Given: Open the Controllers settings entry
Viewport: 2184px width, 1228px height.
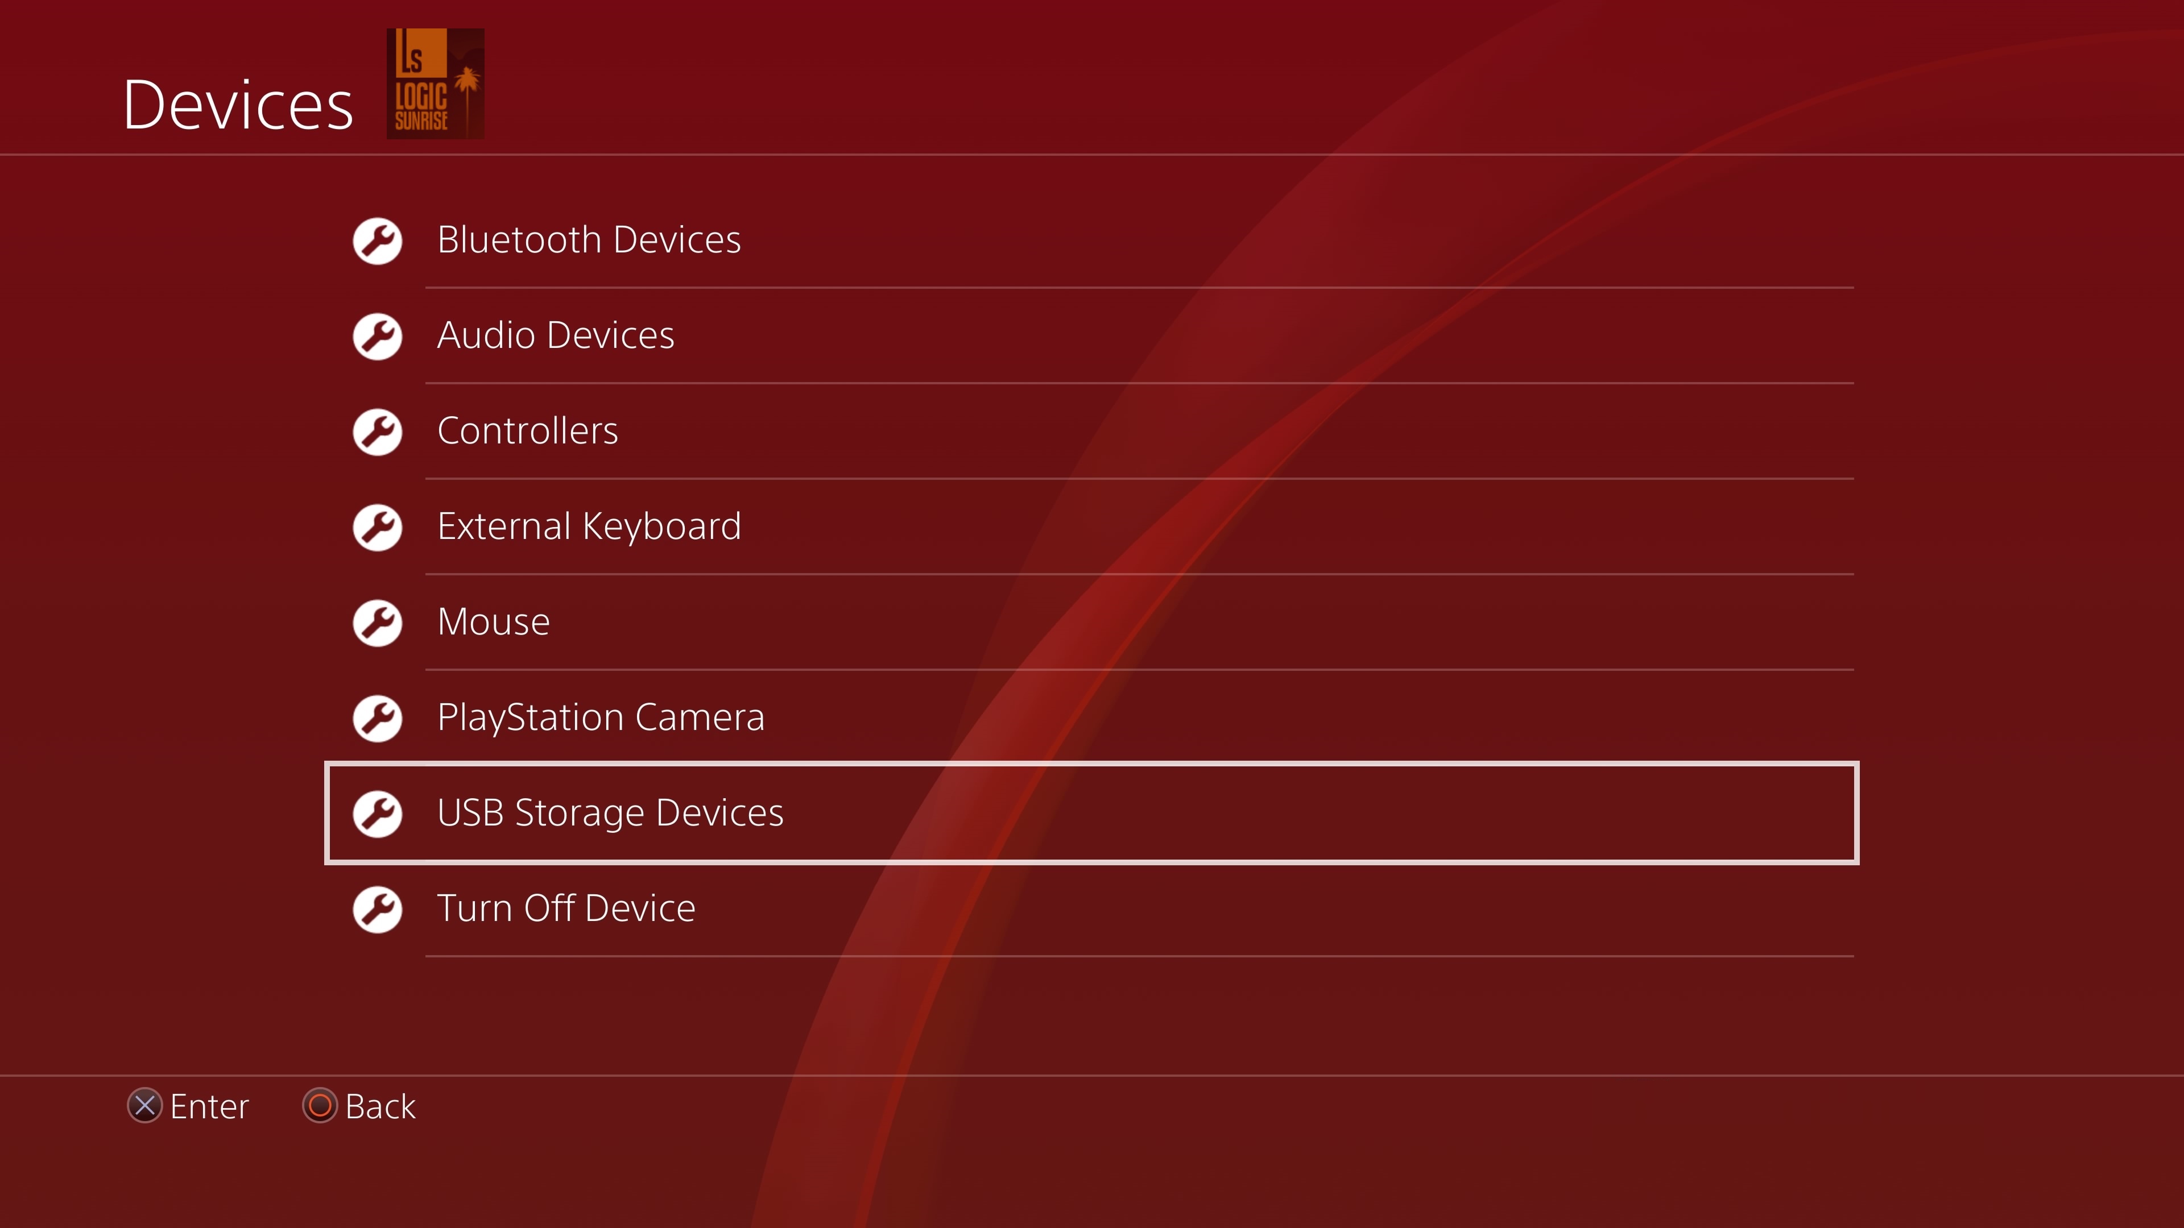Looking at the screenshot, I should [x=1091, y=432].
